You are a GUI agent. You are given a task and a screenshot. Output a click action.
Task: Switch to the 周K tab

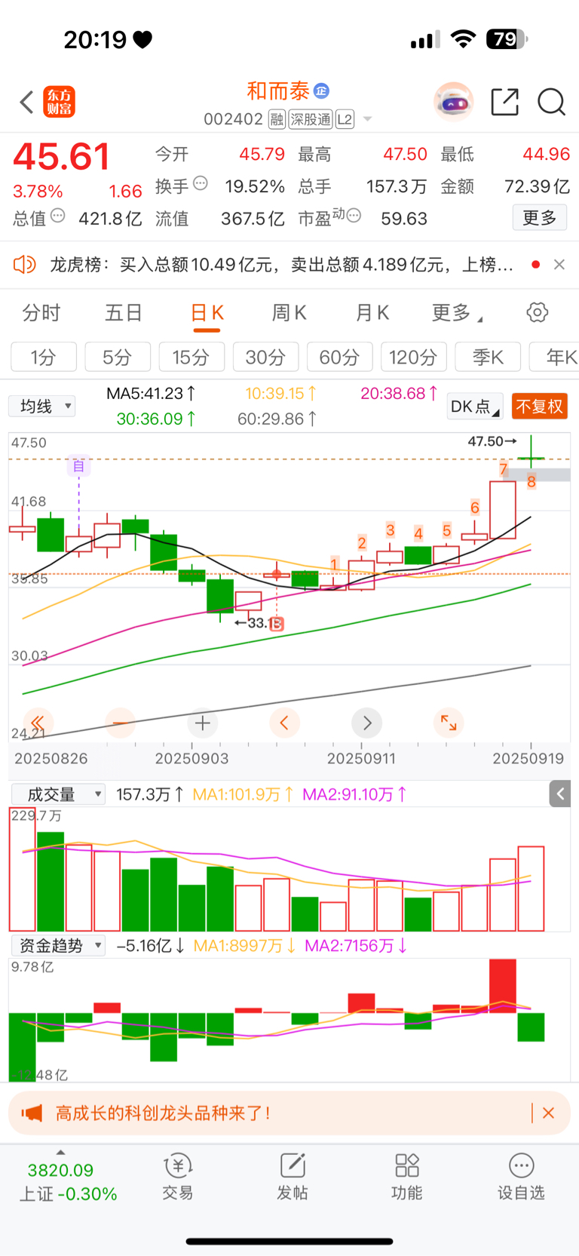point(289,312)
